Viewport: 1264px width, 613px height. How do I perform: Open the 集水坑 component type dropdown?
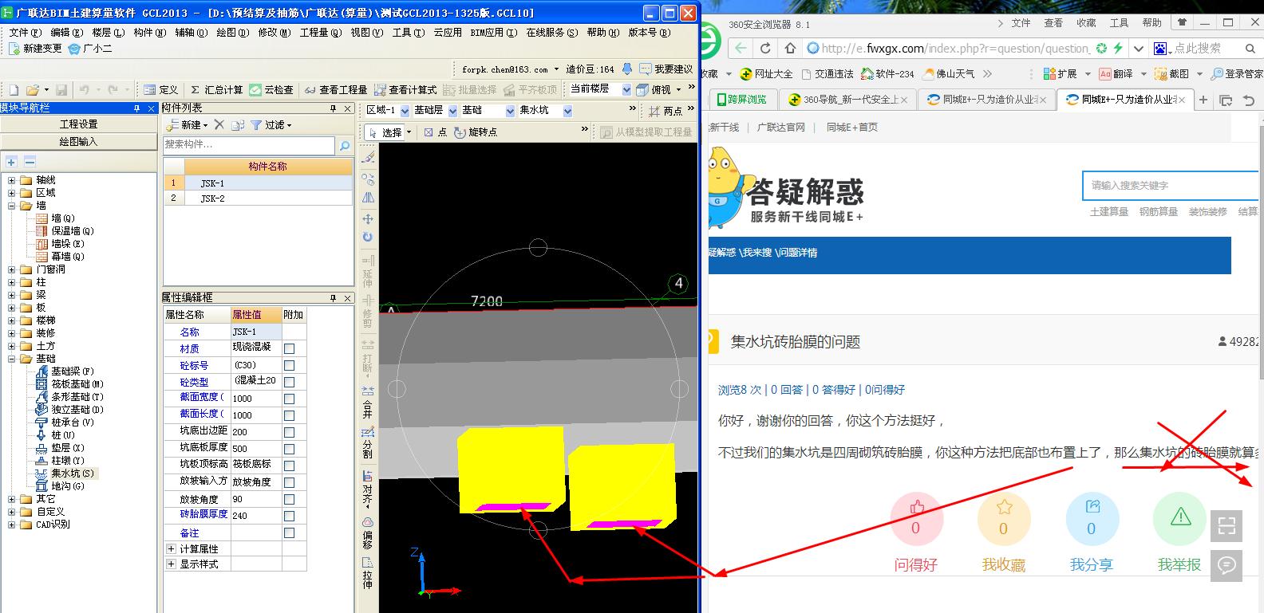[567, 111]
